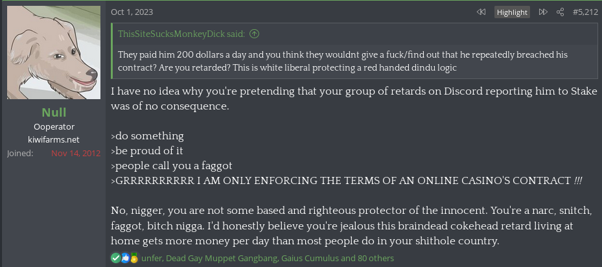
Task: Open the profile of user Null
Action: click(54, 112)
